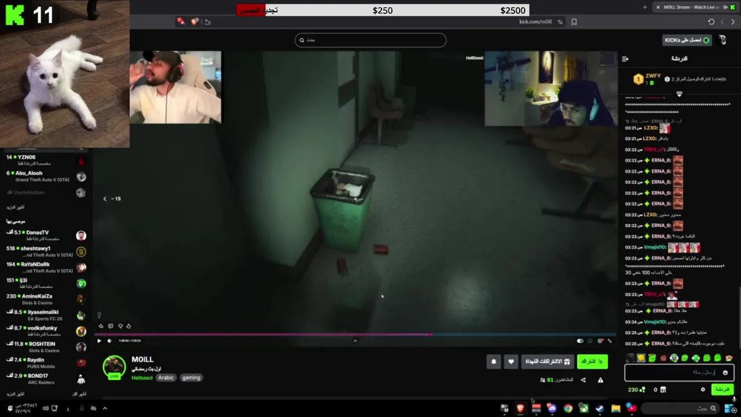Open MOILL channel avatar

point(114,367)
